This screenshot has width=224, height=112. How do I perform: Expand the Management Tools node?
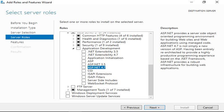(x=68, y=90)
